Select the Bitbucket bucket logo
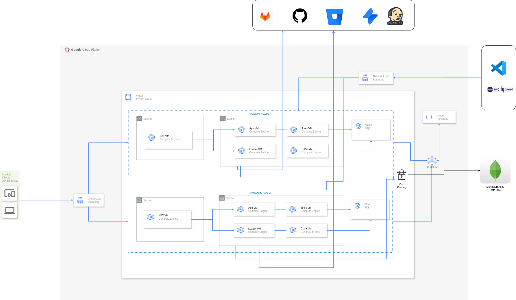This screenshot has height=300, width=516. 335,17
